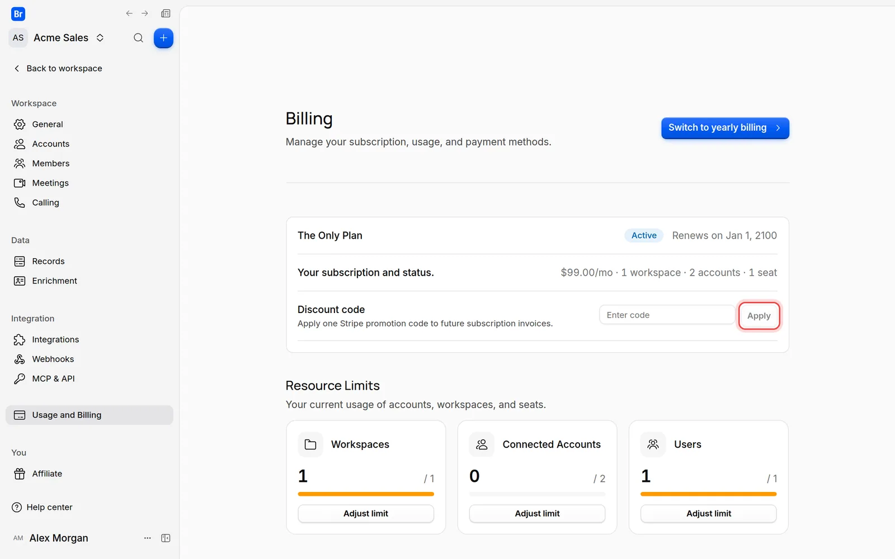895x559 pixels.
Task: Open the Enrichment data page
Action: (x=89, y=281)
